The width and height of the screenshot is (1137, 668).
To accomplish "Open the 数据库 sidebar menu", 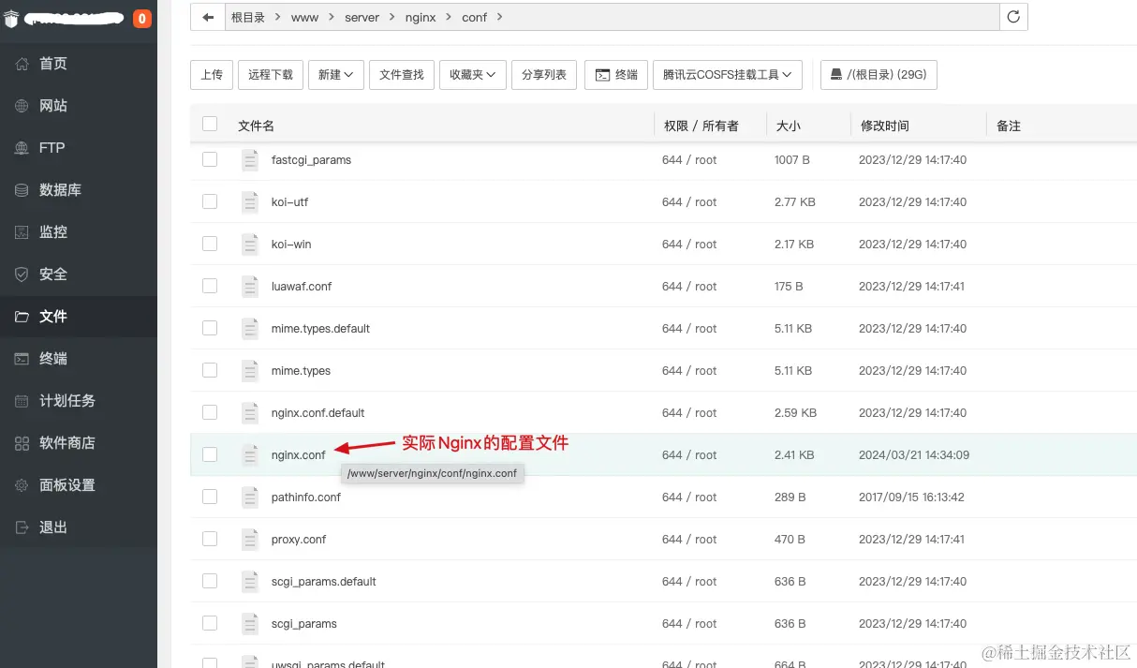I will 79,190.
